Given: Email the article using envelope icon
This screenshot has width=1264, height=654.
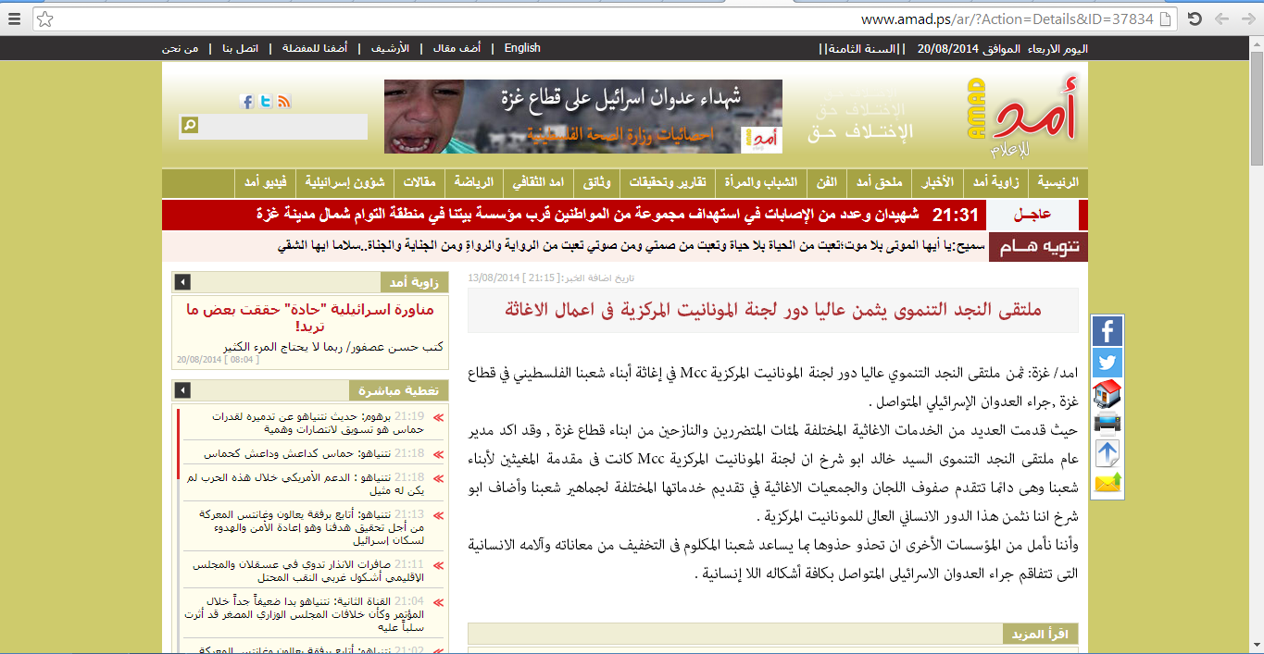Looking at the screenshot, I should click(x=1108, y=484).
